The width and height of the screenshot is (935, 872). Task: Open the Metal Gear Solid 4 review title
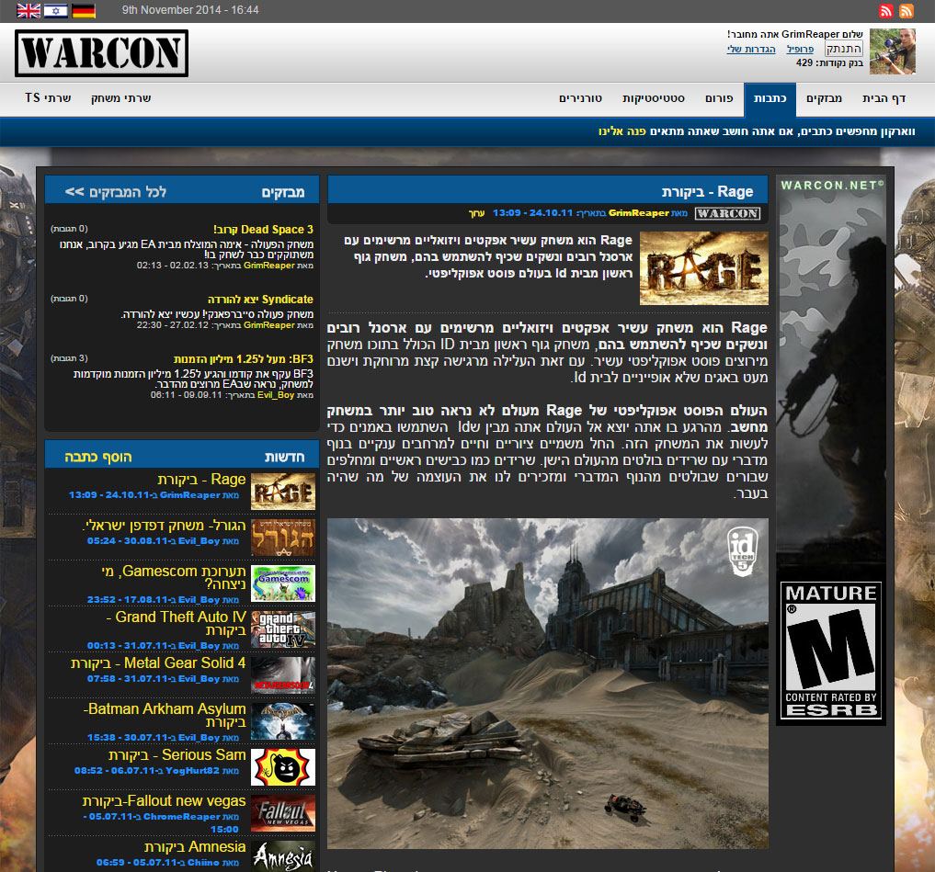(158, 662)
